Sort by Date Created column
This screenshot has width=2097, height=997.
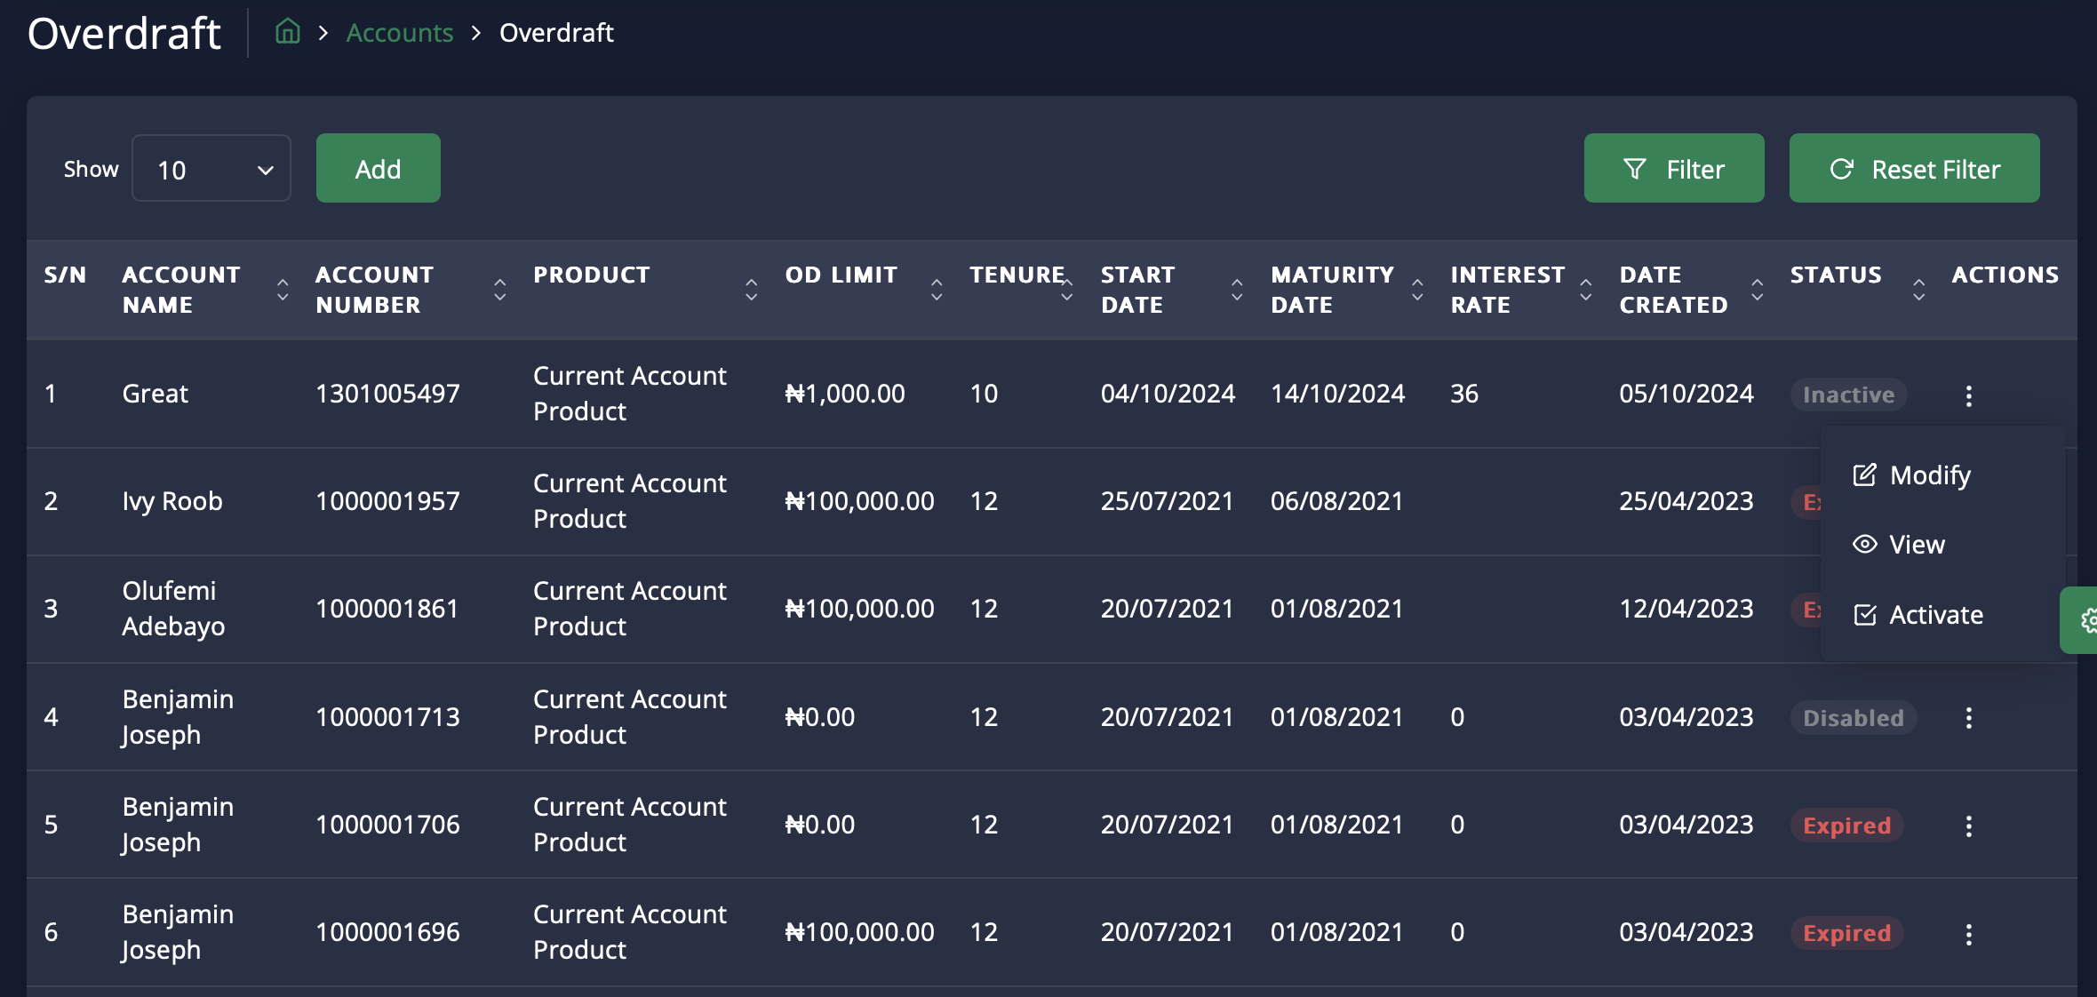tap(1757, 290)
